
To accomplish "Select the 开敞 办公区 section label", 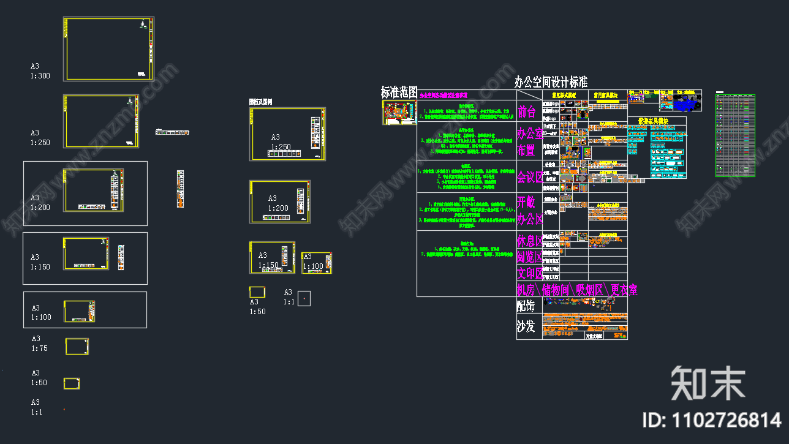I will pyautogui.click(x=529, y=210).
